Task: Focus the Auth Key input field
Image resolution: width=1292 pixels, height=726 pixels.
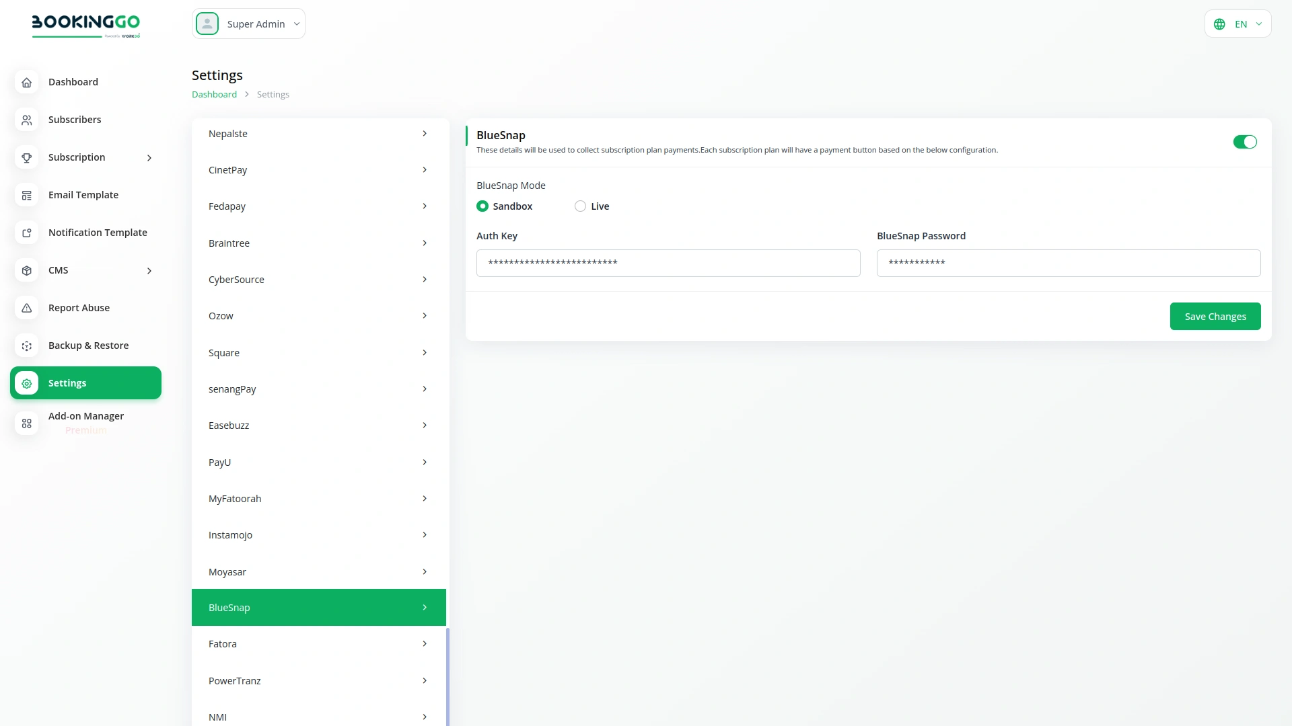Action: click(668, 263)
